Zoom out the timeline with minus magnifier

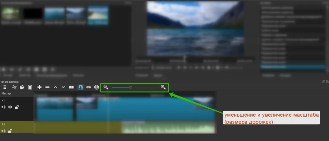click(x=106, y=87)
